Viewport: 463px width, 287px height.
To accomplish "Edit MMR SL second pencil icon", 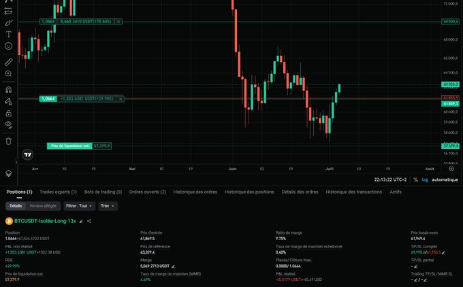I will 425,280.
